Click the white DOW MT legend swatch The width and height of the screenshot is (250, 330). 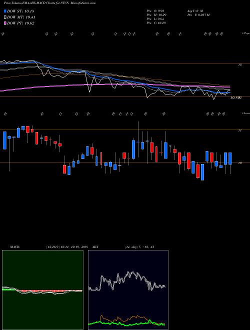click(5, 17)
